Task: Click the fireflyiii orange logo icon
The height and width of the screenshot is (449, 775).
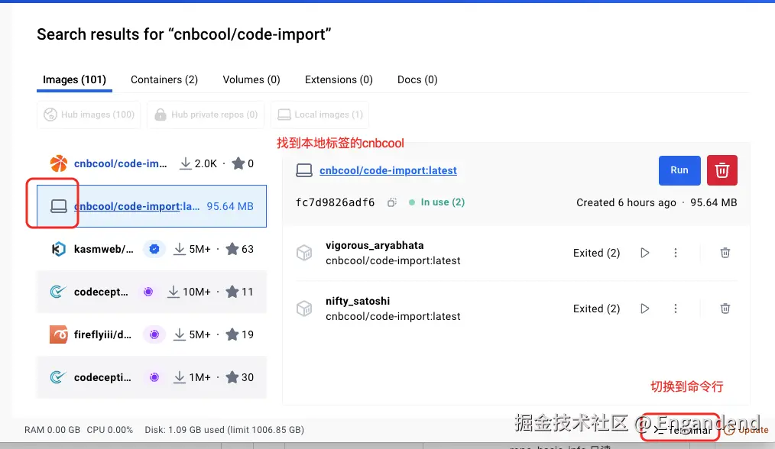Action: point(59,334)
